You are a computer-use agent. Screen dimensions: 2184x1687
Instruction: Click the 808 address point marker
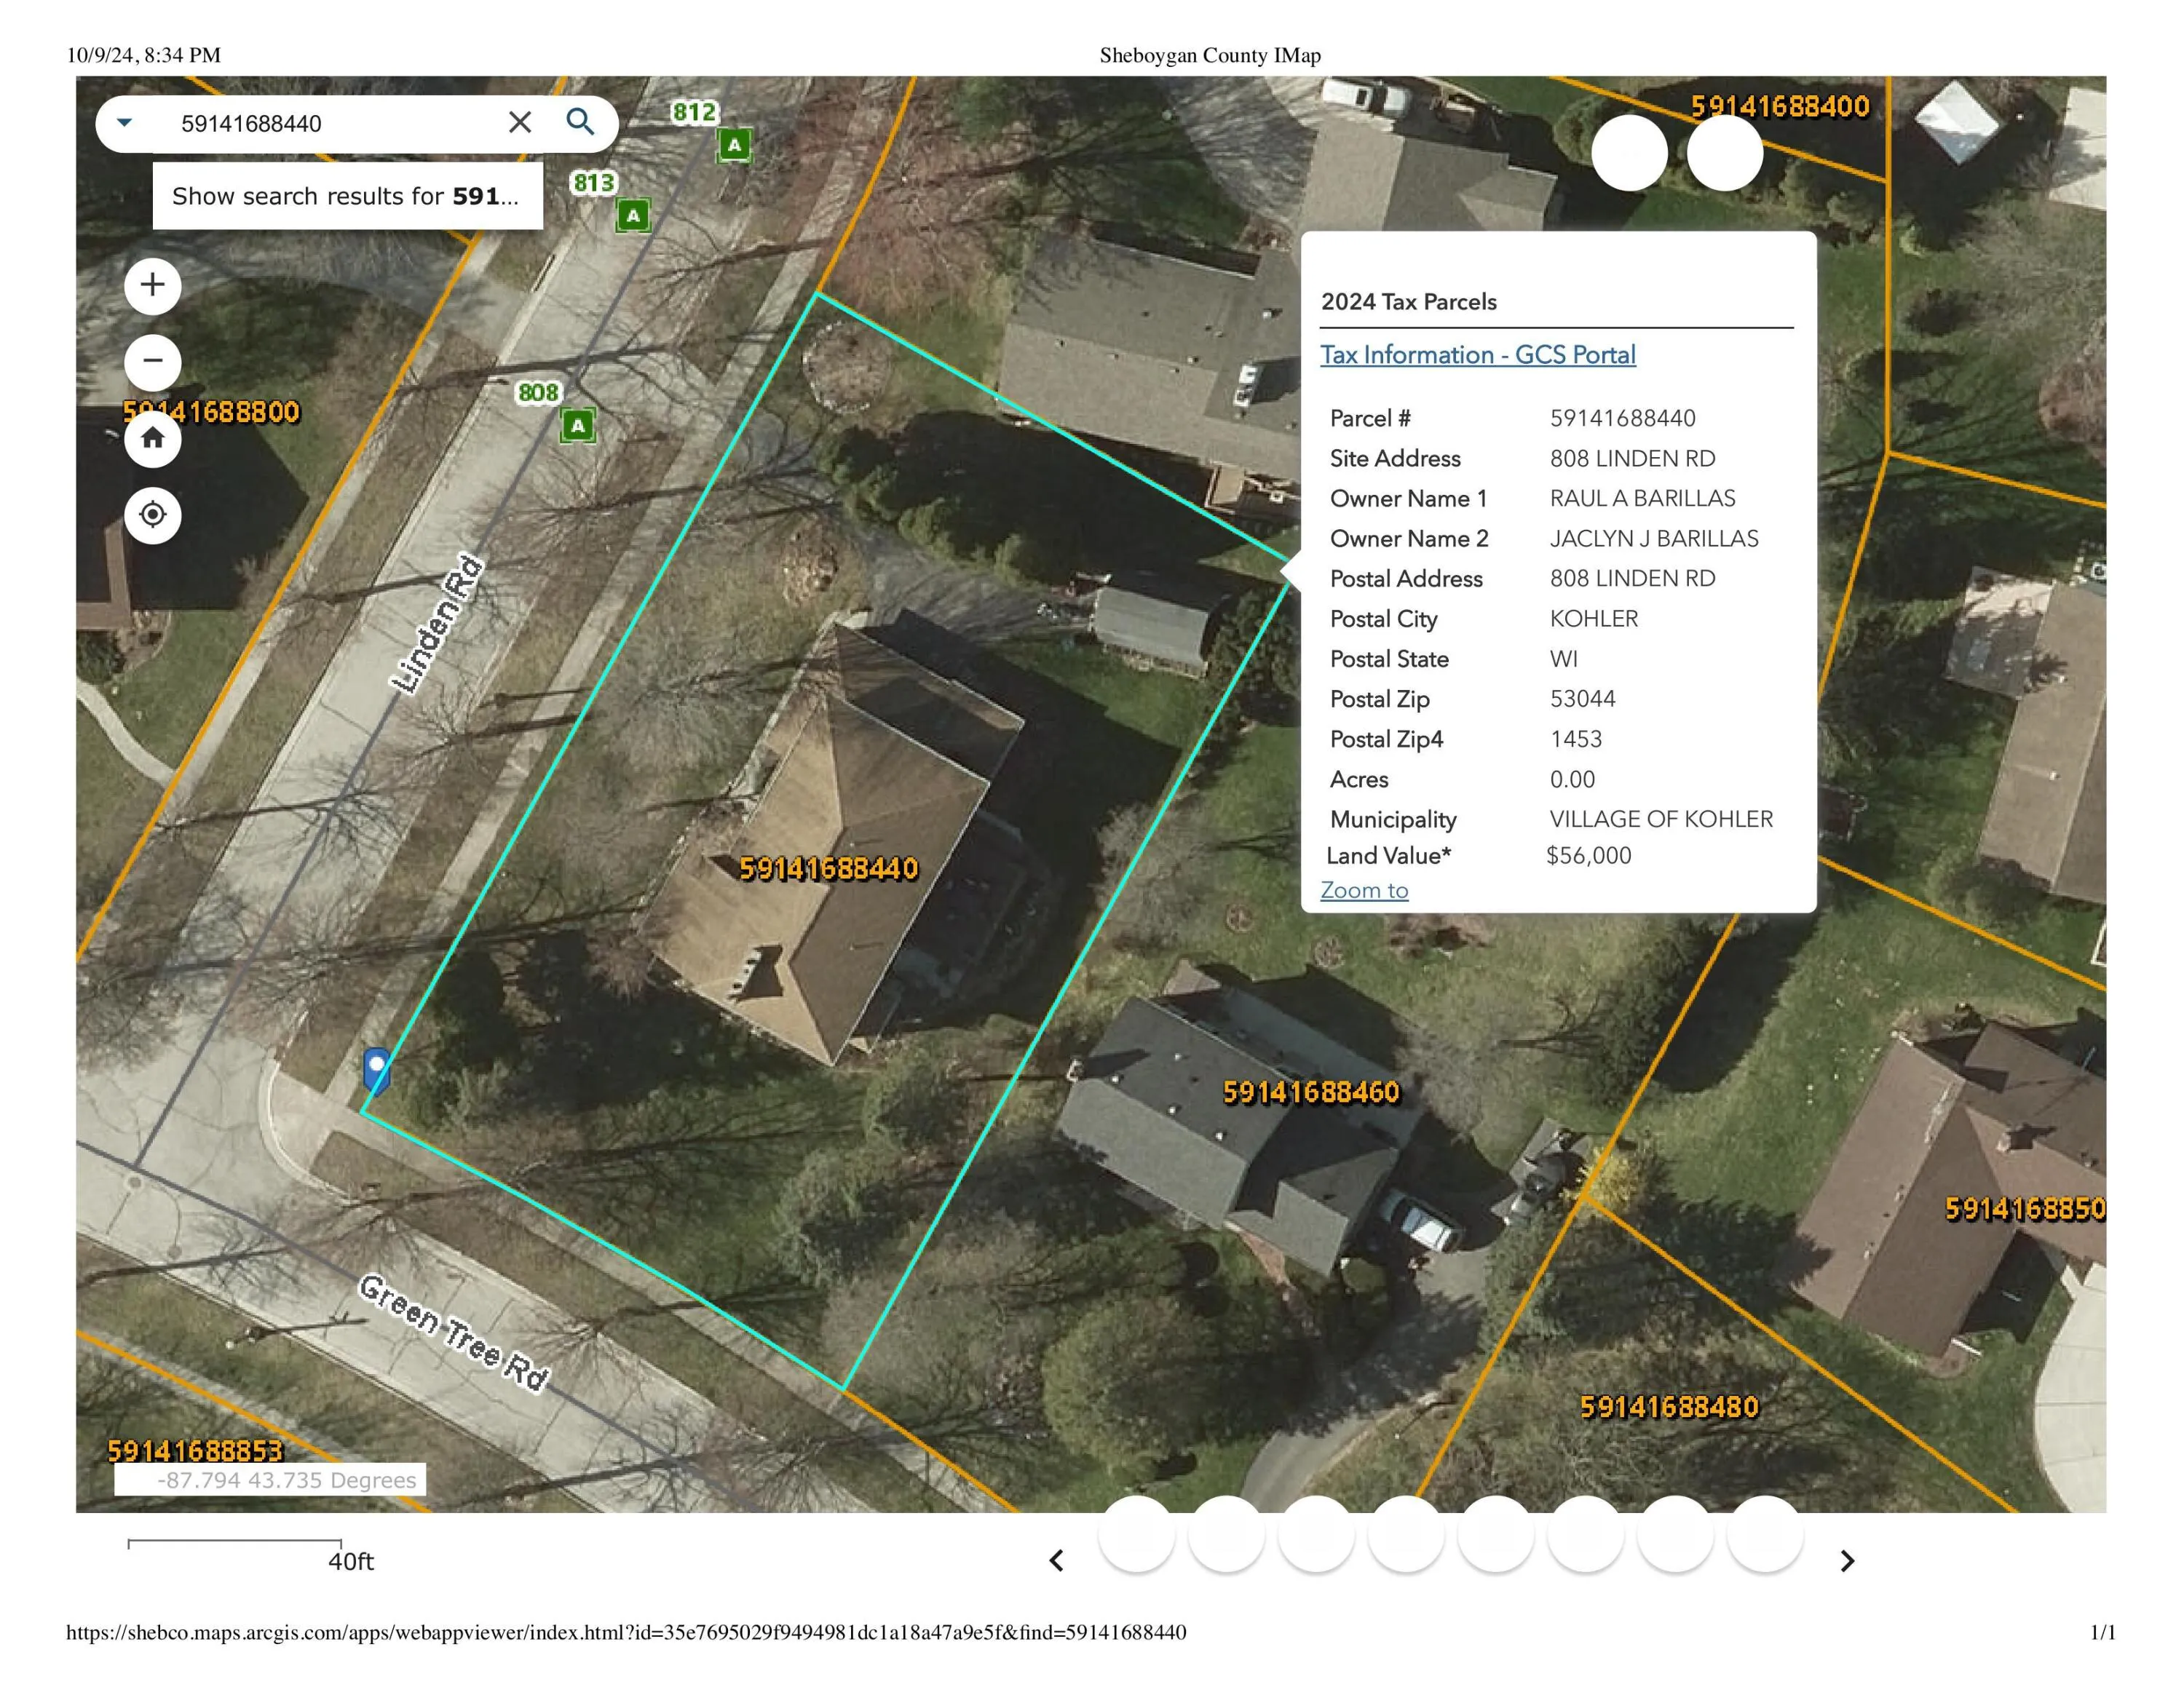point(577,426)
